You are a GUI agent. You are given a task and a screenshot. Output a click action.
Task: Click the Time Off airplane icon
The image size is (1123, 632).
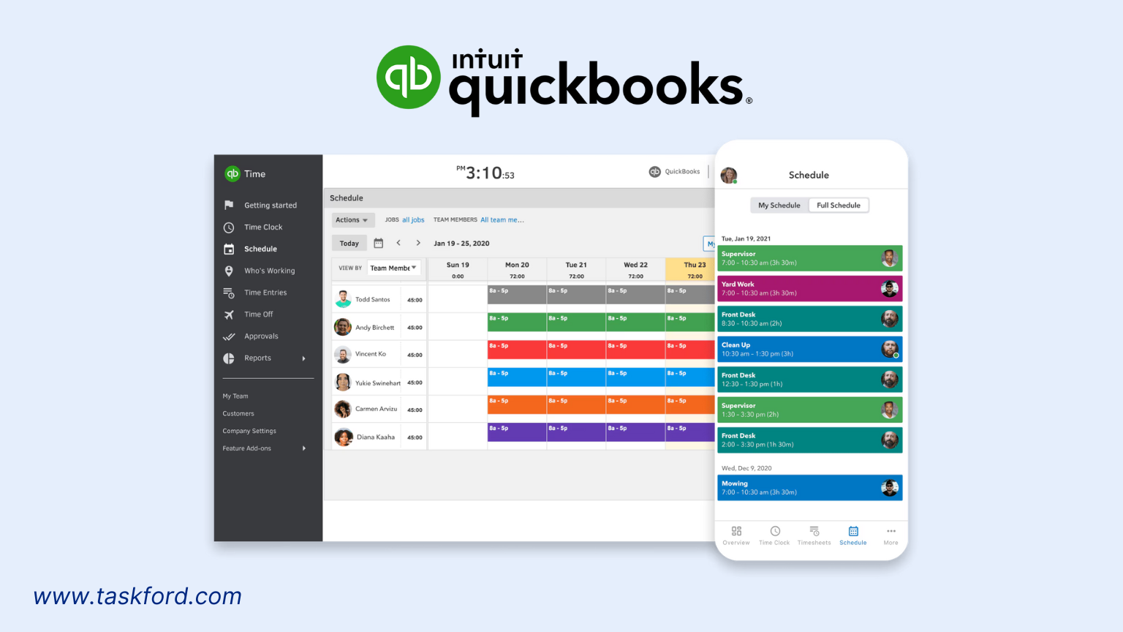coord(229,315)
